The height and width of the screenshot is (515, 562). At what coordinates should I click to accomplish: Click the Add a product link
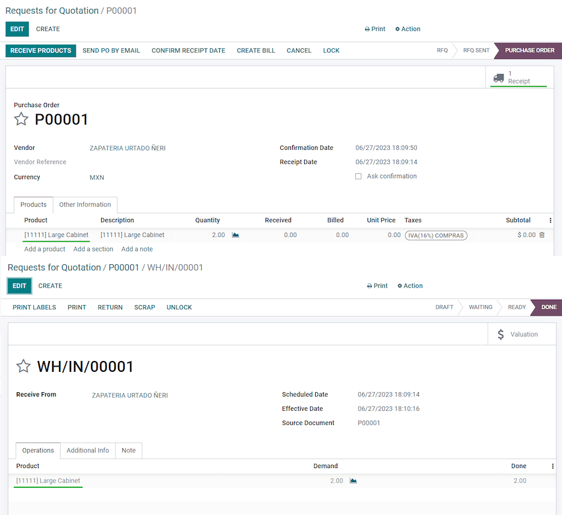(45, 249)
